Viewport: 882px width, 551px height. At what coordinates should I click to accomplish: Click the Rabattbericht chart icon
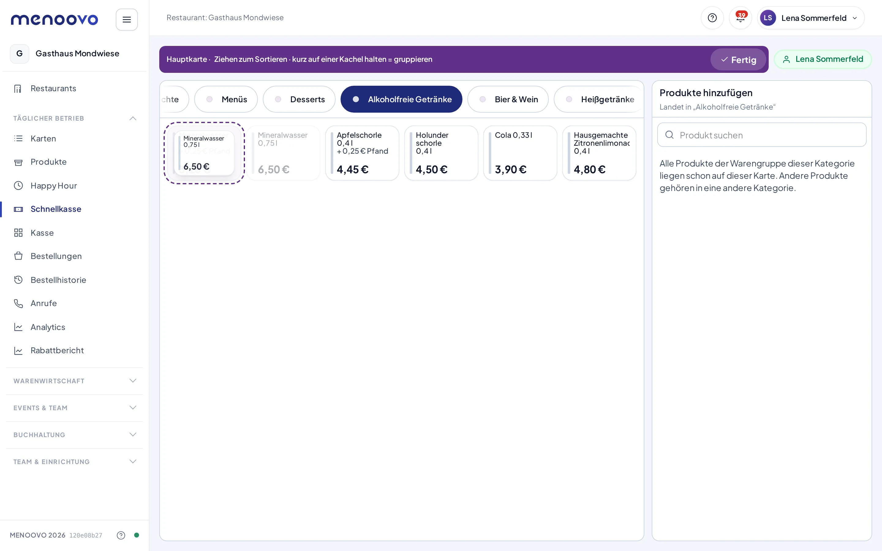click(x=18, y=350)
